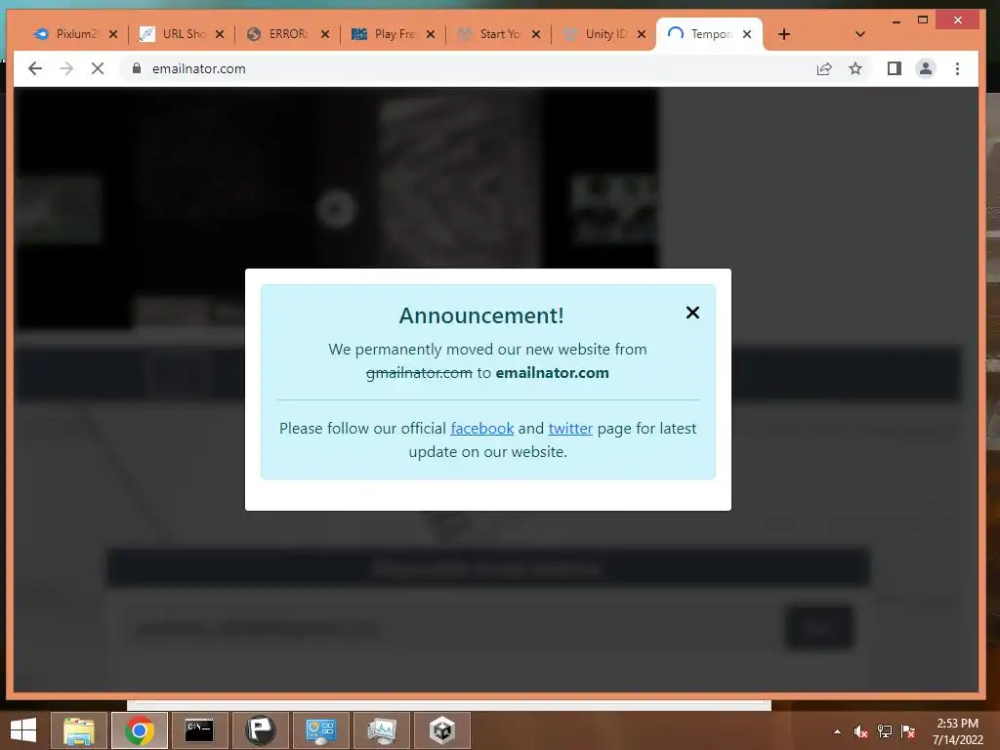Open the twitter link in the announcement

tap(570, 429)
